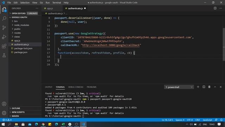This screenshot has height=127, width=225.
Task: Open package-lock.json in the explorer
Action: (25, 48)
